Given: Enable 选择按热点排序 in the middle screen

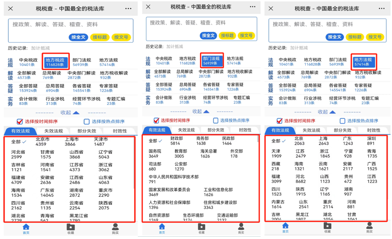Looking at the screenshot, I should click(x=215, y=121).
